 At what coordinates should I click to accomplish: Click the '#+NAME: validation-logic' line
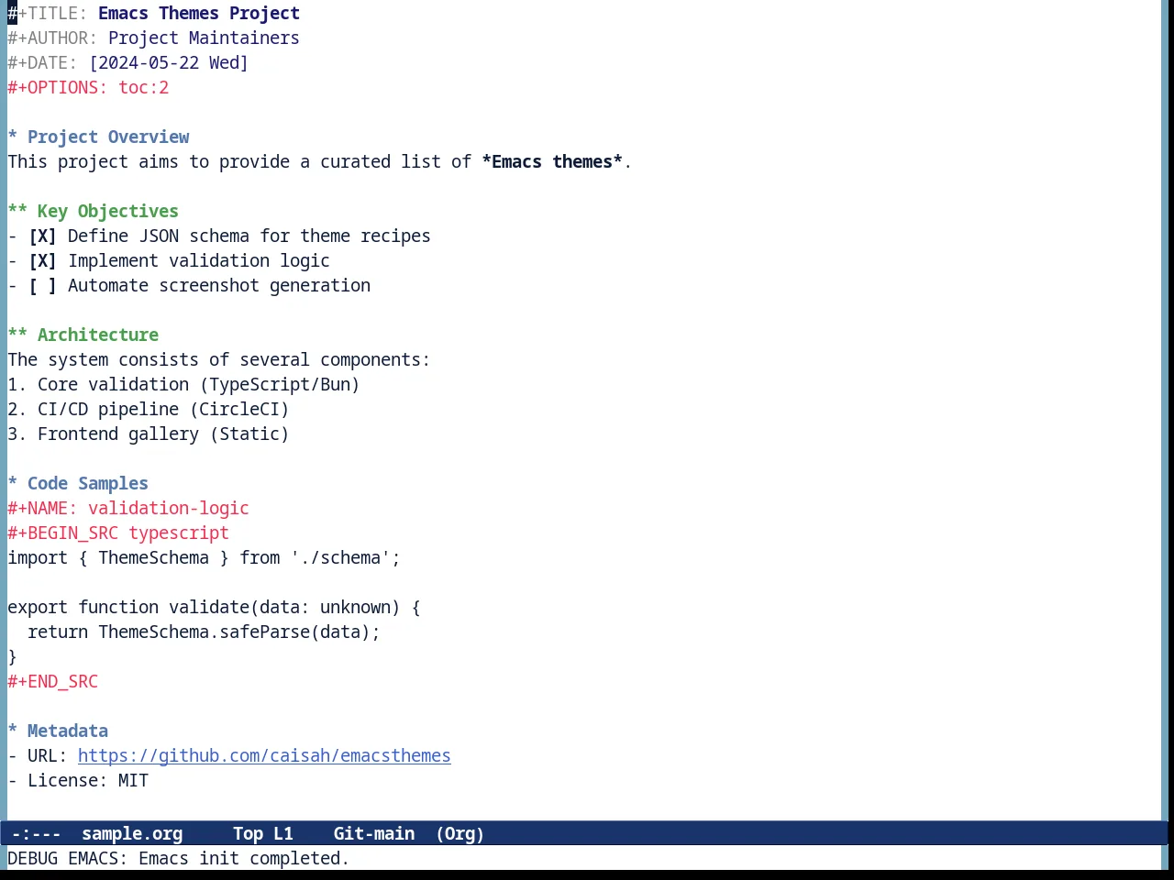coord(128,508)
